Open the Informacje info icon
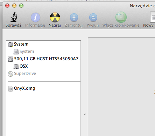This screenshot has width=155, height=136. pos(35,18)
